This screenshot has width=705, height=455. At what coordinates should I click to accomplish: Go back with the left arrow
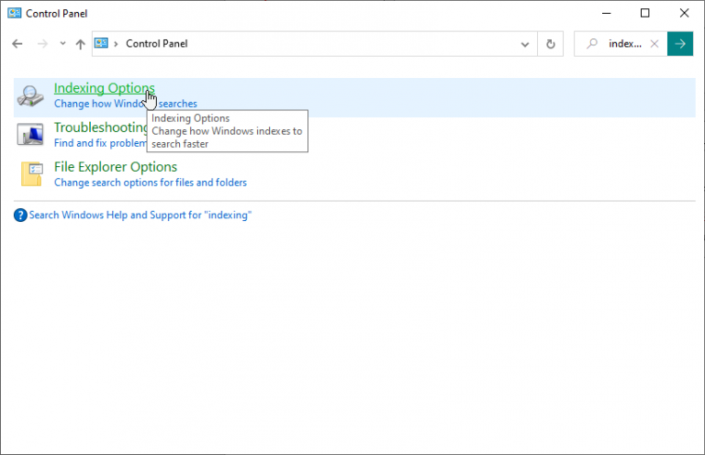tap(17, 43)
